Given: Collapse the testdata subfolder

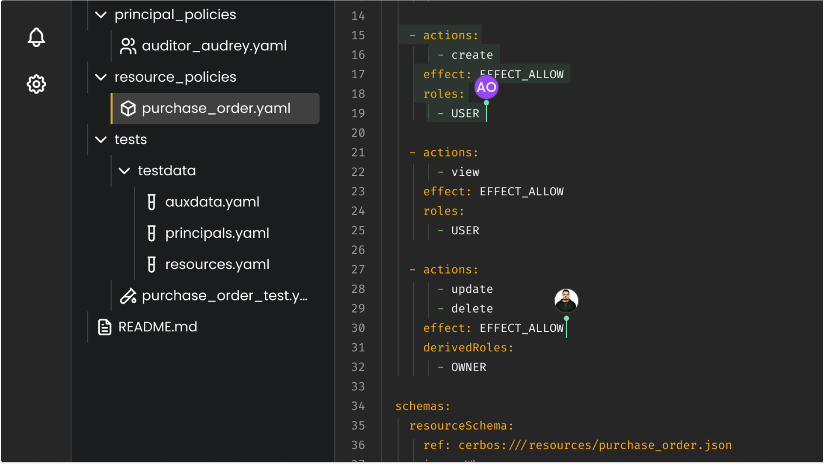Looking at the screenshot, I should tap(124, 171).
